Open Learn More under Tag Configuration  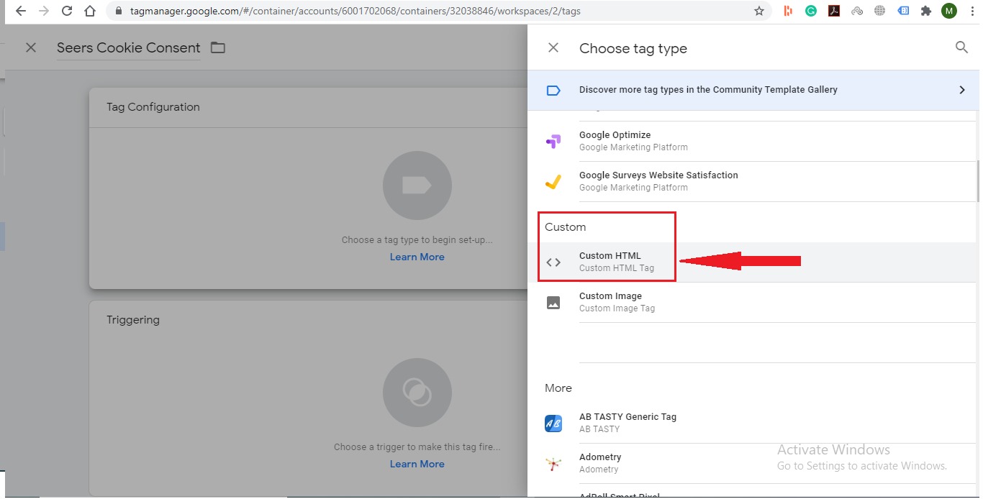point(417,257)
